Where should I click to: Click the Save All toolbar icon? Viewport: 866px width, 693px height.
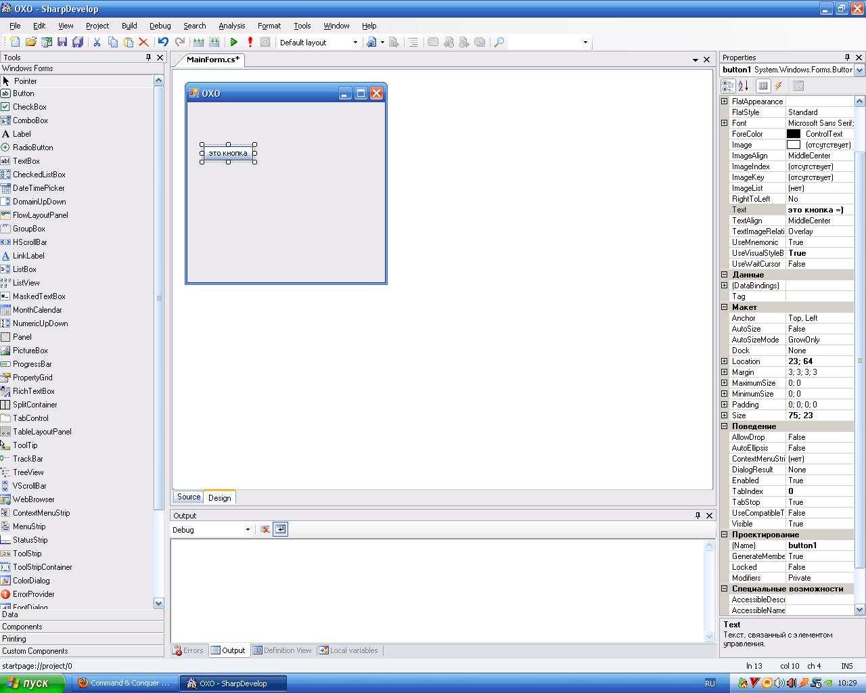coord(78,42)
